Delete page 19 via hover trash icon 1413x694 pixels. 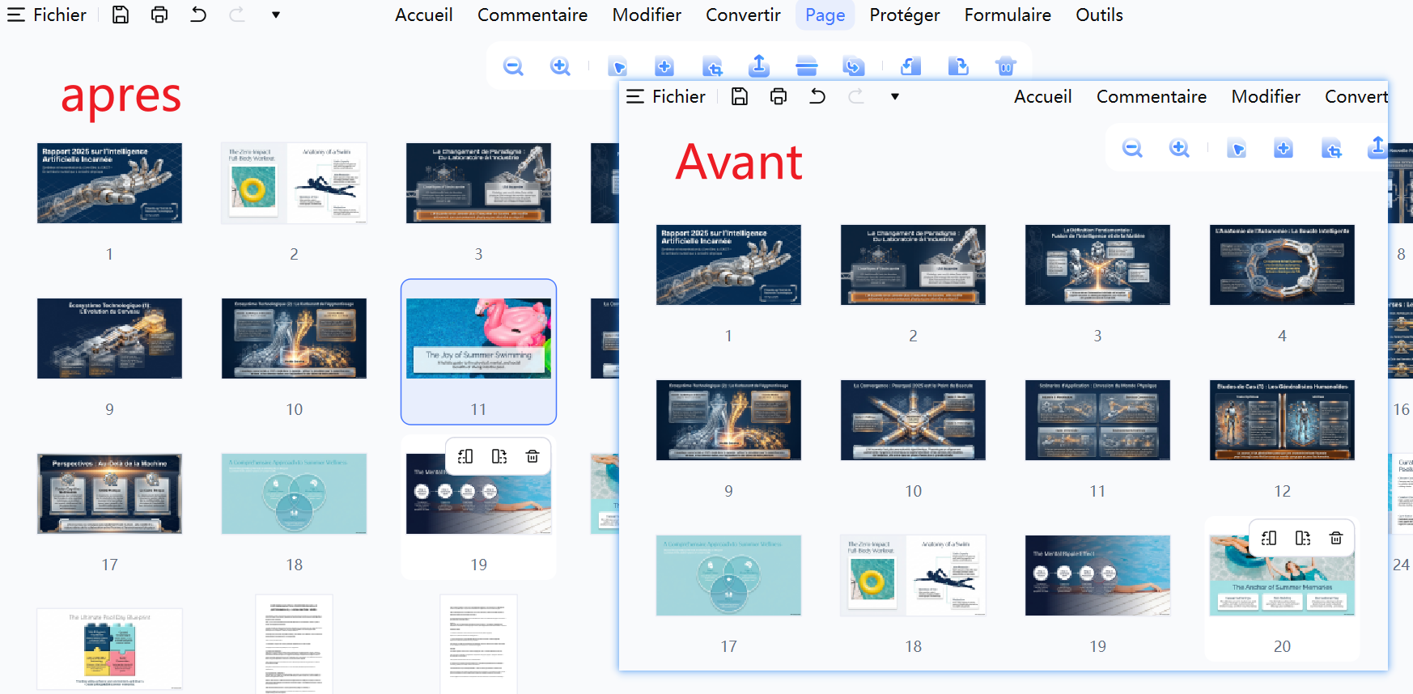click(533, 456)
